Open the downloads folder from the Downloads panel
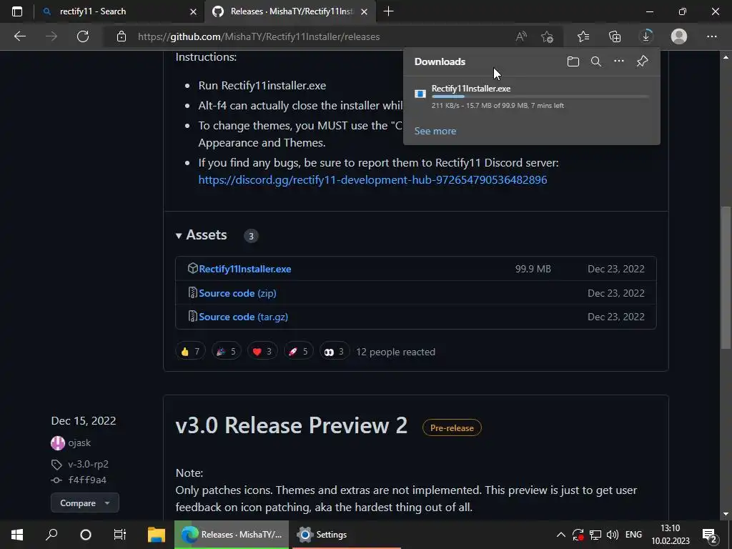Viewport: 732px width, 549px height. (573, 61)
